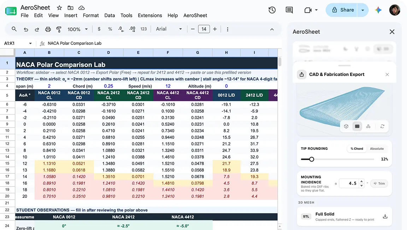Open the File menu

click(x=25, y=15)
